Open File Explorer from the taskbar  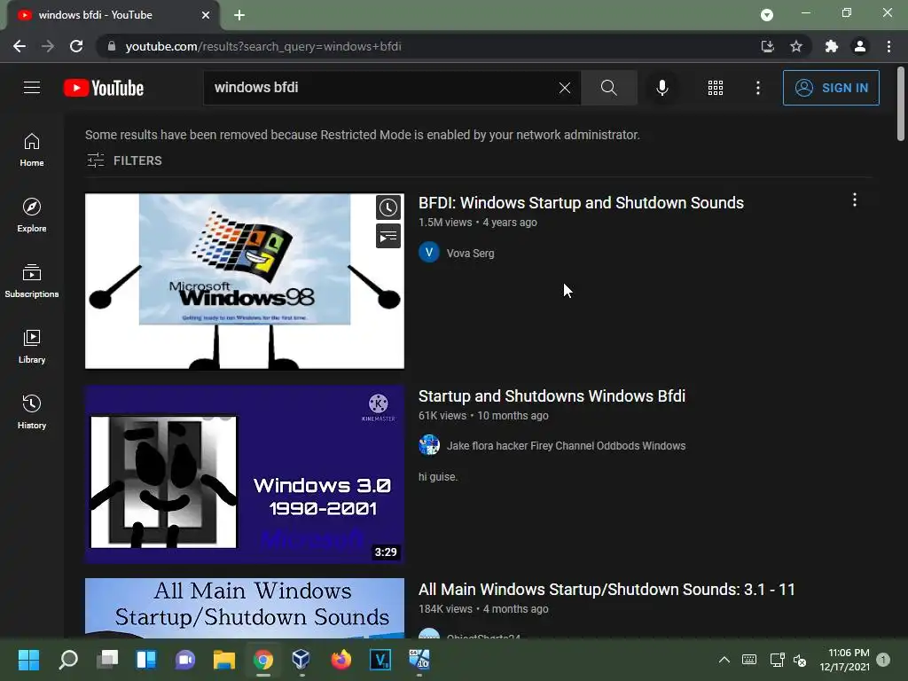tap(224, 659)
